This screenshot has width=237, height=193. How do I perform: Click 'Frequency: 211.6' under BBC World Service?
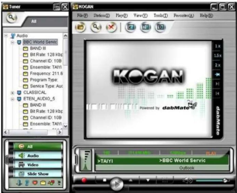point(46,73)
